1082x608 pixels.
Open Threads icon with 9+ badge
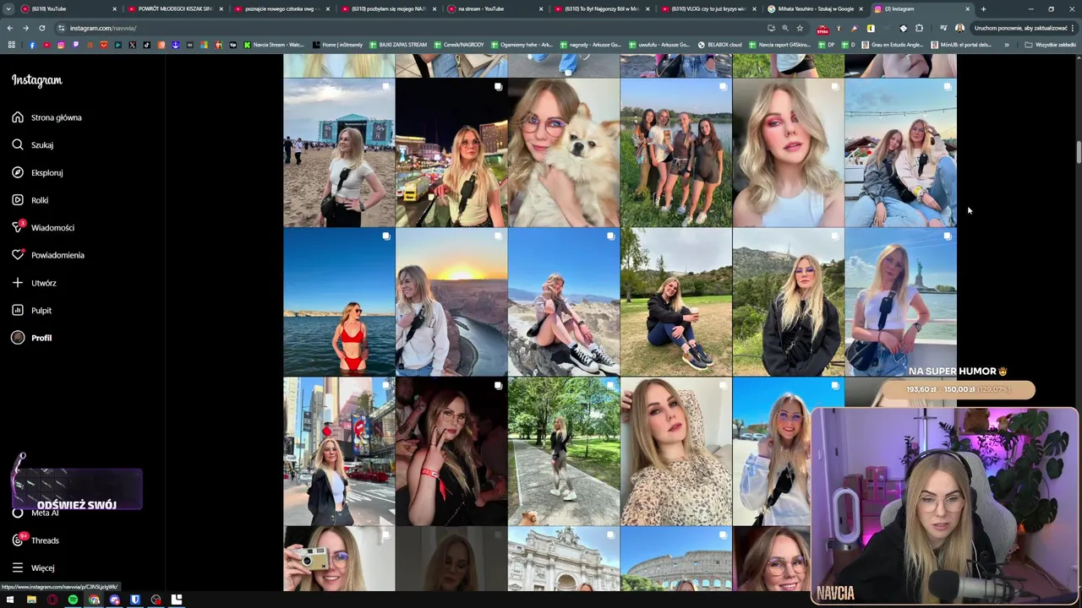(18, 540)
